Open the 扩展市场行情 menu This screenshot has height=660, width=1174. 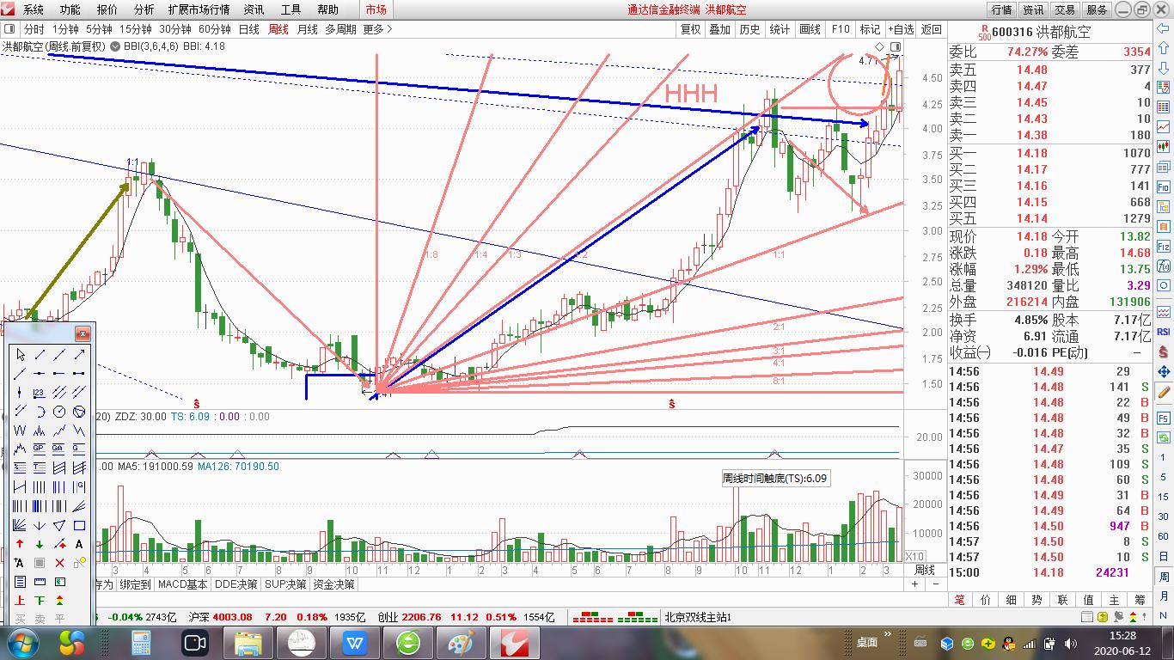click(x=199, y=9)
